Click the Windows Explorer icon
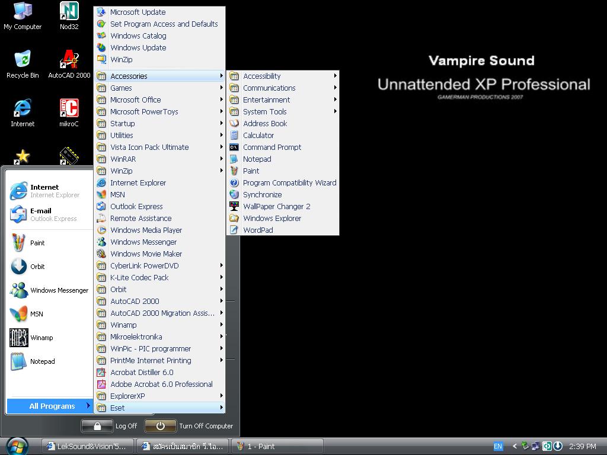Viewport: 607px width, 455px height. (234, 218)
